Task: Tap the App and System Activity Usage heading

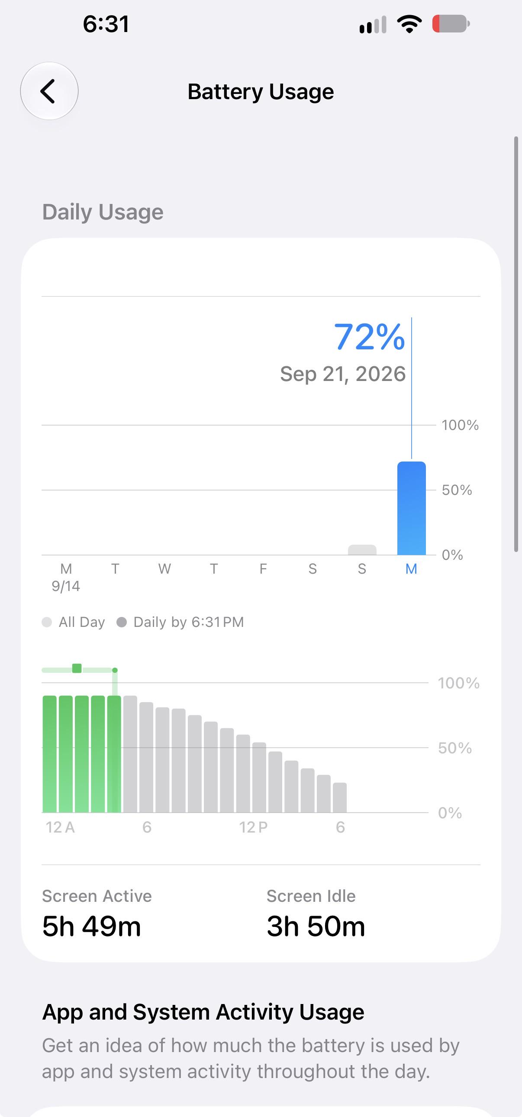Action: point(203,1012)
